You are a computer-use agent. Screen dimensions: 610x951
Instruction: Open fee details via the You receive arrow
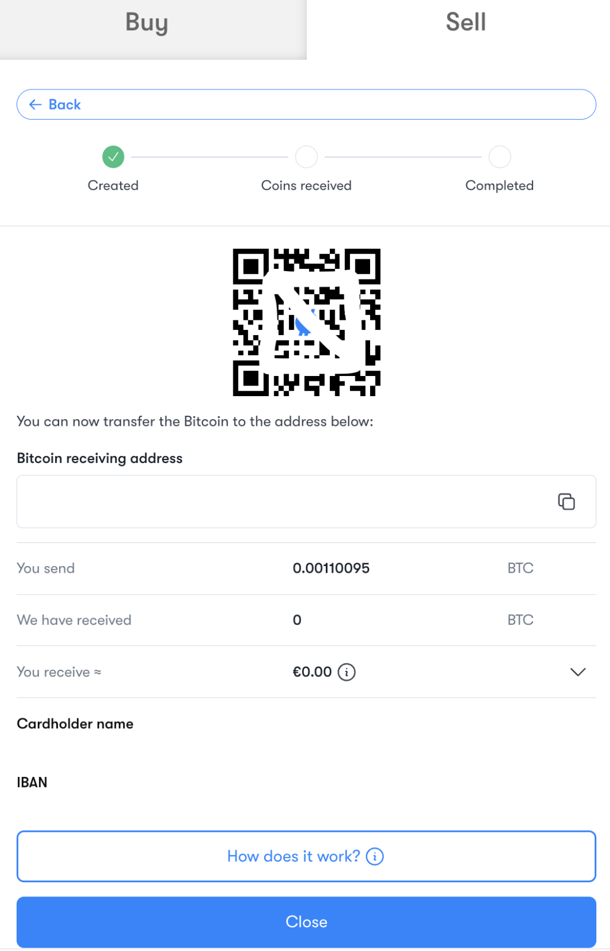click(x=576, y=672)
